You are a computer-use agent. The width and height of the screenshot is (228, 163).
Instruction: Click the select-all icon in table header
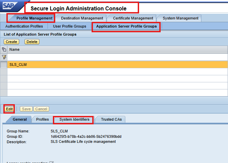(x=4, y=49)
